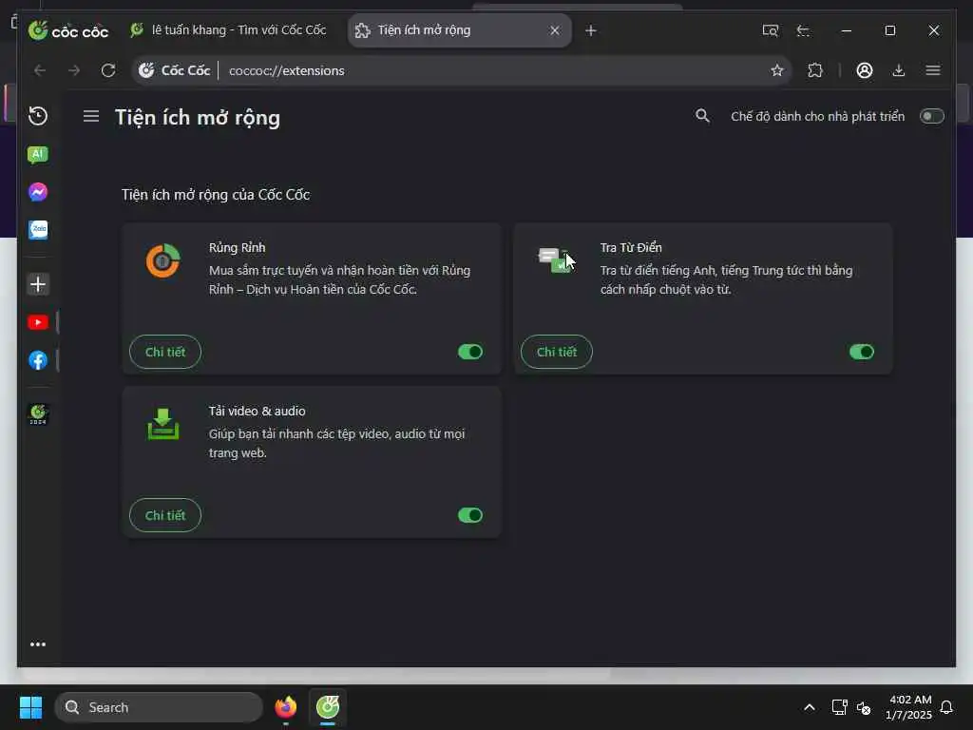The image size is (973, 730).
Task: Go back to the previous page
Action: (x=40, y=70)
